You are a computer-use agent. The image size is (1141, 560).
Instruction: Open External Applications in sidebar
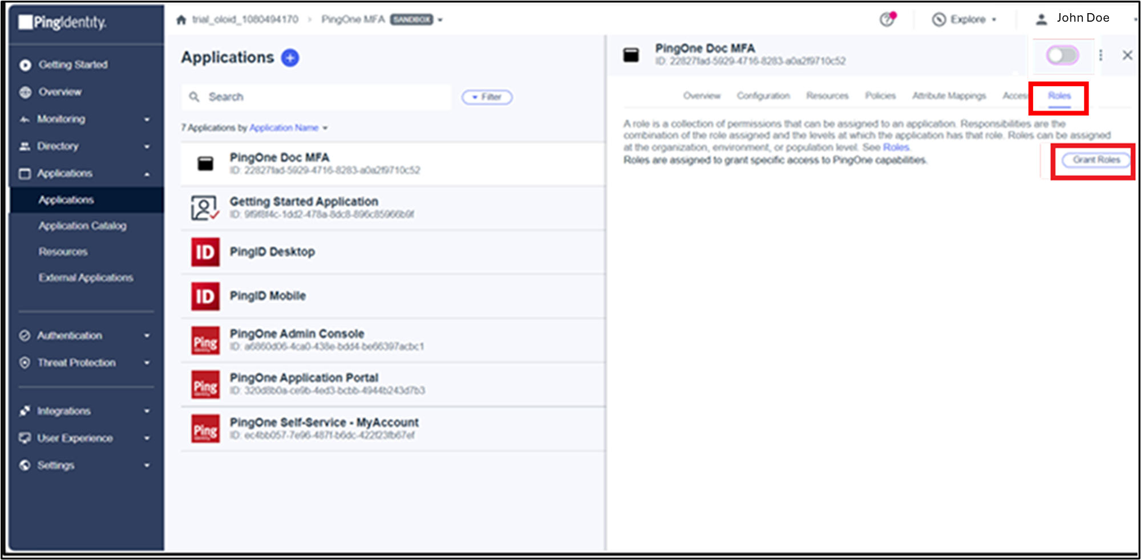[86, 278]
